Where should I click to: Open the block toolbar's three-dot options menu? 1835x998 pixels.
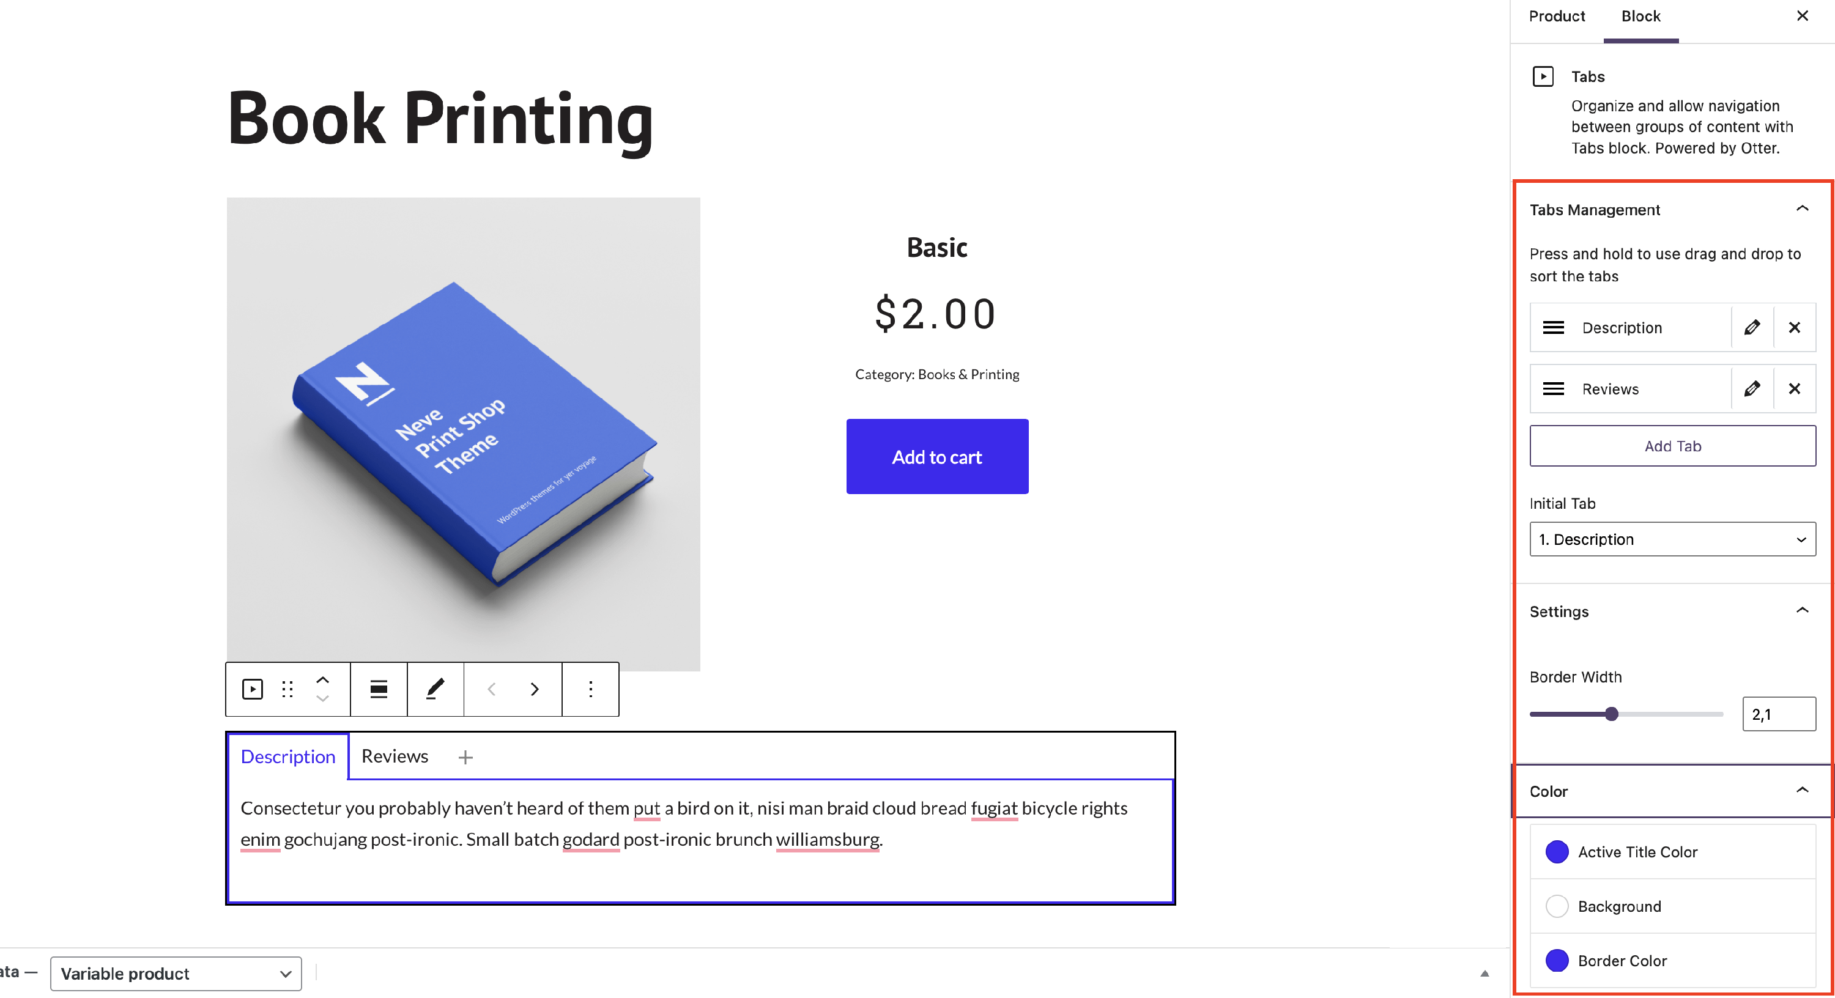[x=590, y=689]
